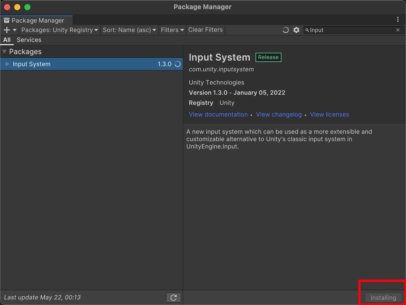Select the Package Manager tab
Viewport: 406px width, 305px height.
tap(37, 20)
